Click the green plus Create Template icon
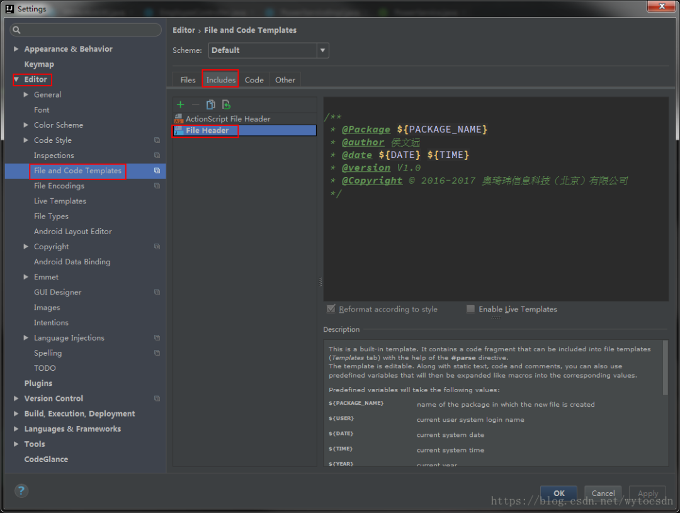 click(x=181, y=104)
